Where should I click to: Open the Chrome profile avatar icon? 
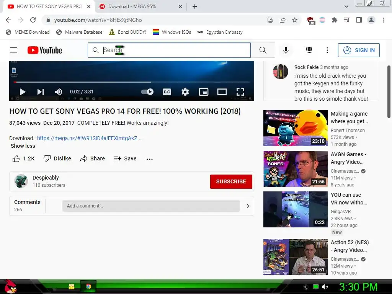371,20
